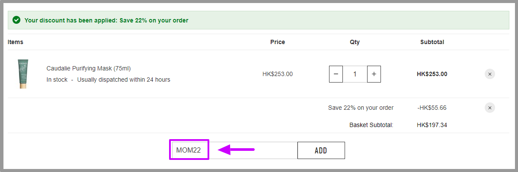Click the item price HK$253.00 in Price column

[x=278, y=74]
